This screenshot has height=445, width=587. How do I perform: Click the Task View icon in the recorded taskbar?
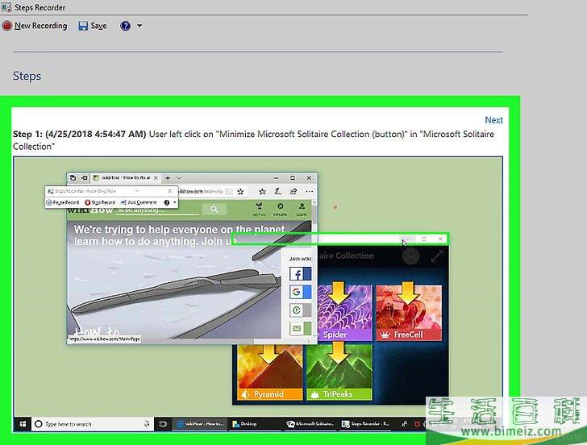(x=163, y=424)
